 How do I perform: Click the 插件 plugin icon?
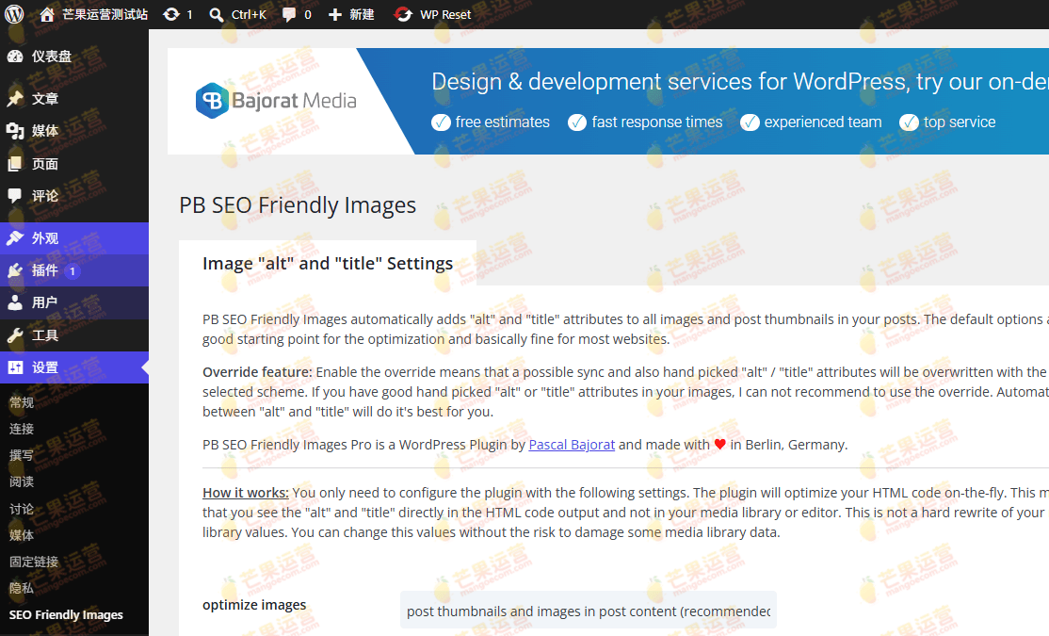point(15,270)
